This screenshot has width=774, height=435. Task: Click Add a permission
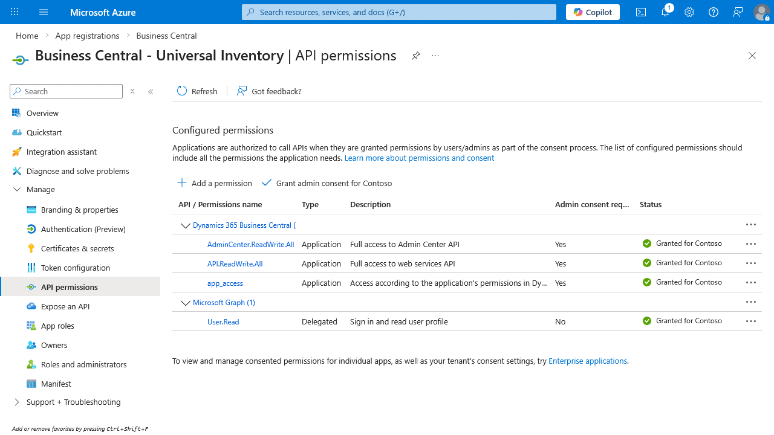pos(215,183)
